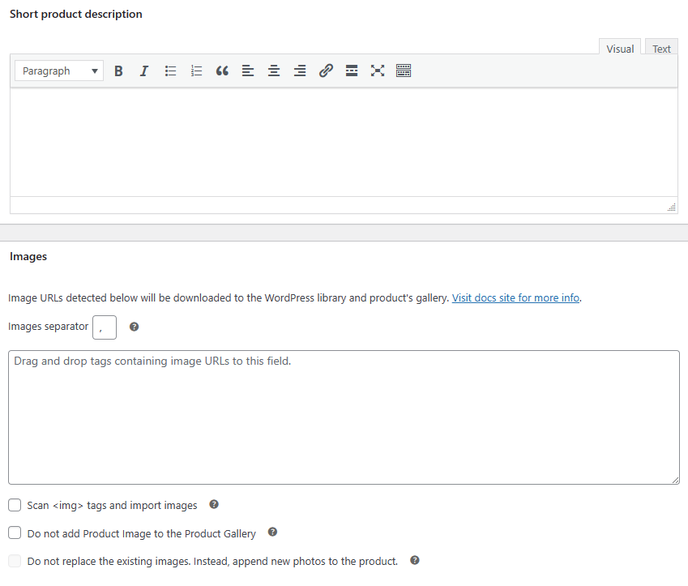Toggle bold formatting in the editor
Screen dimensions: 688x586
point(118,71)
